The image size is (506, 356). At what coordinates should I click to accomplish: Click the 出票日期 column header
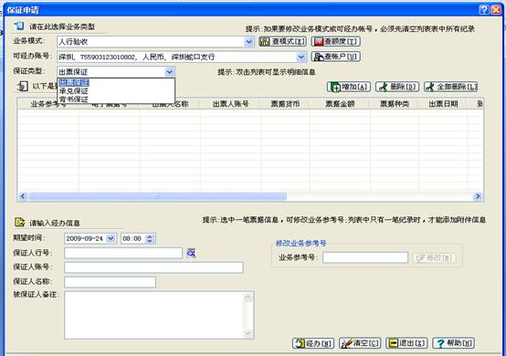tap(443, 104)
